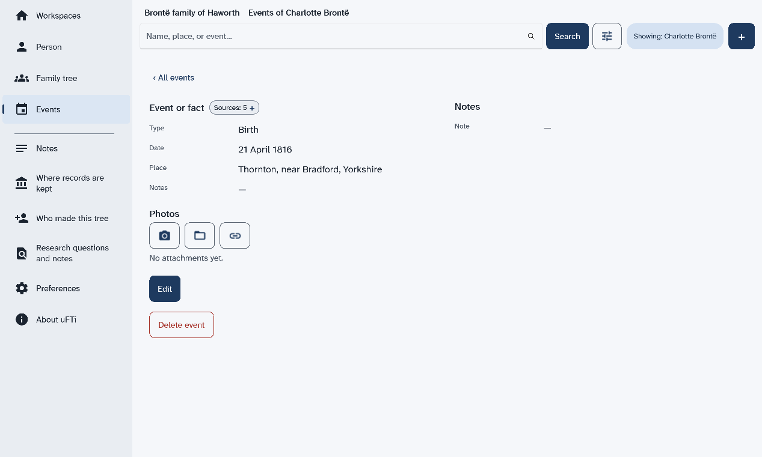Screen dimensions: 762x457
Task: Click the About uFTi info icon
Action: [x=22, y=319]
